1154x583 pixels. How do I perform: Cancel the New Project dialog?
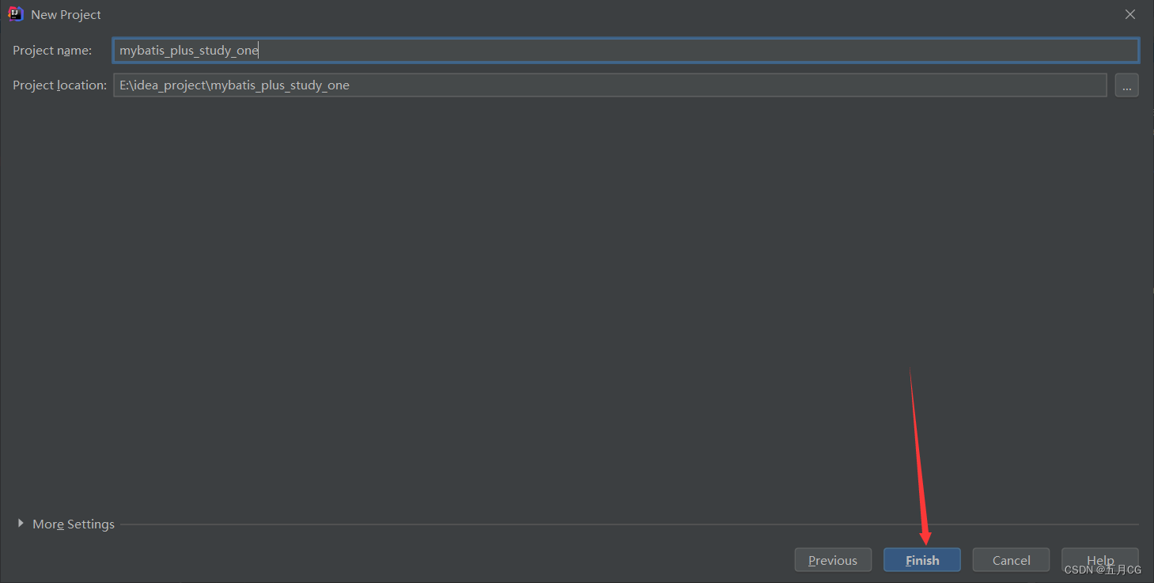click(x=1012, y=560)
